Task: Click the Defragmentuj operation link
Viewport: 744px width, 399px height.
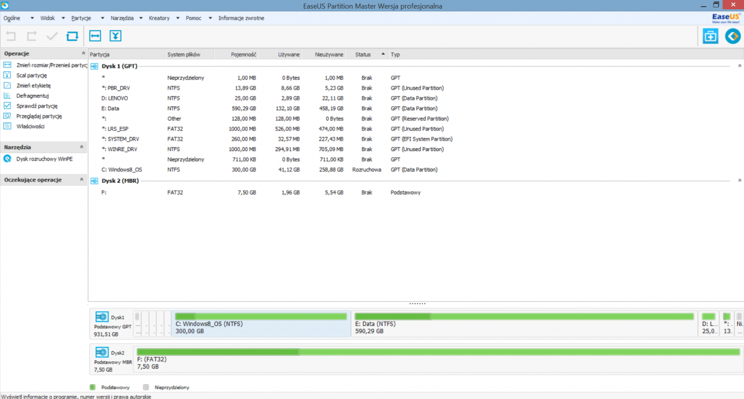Action: (x=32, y=95)
